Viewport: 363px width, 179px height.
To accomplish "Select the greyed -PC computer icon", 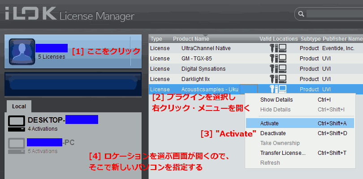I will coord(17,146).
